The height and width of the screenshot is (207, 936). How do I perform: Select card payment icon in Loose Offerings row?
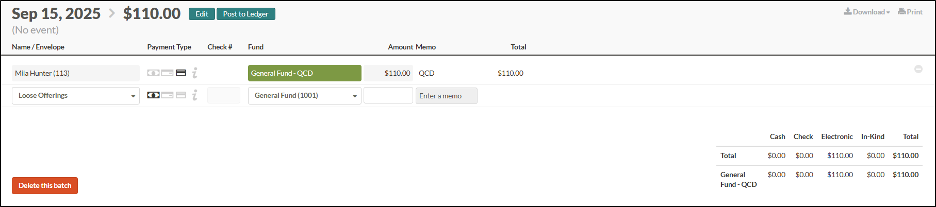click(181, 95)
